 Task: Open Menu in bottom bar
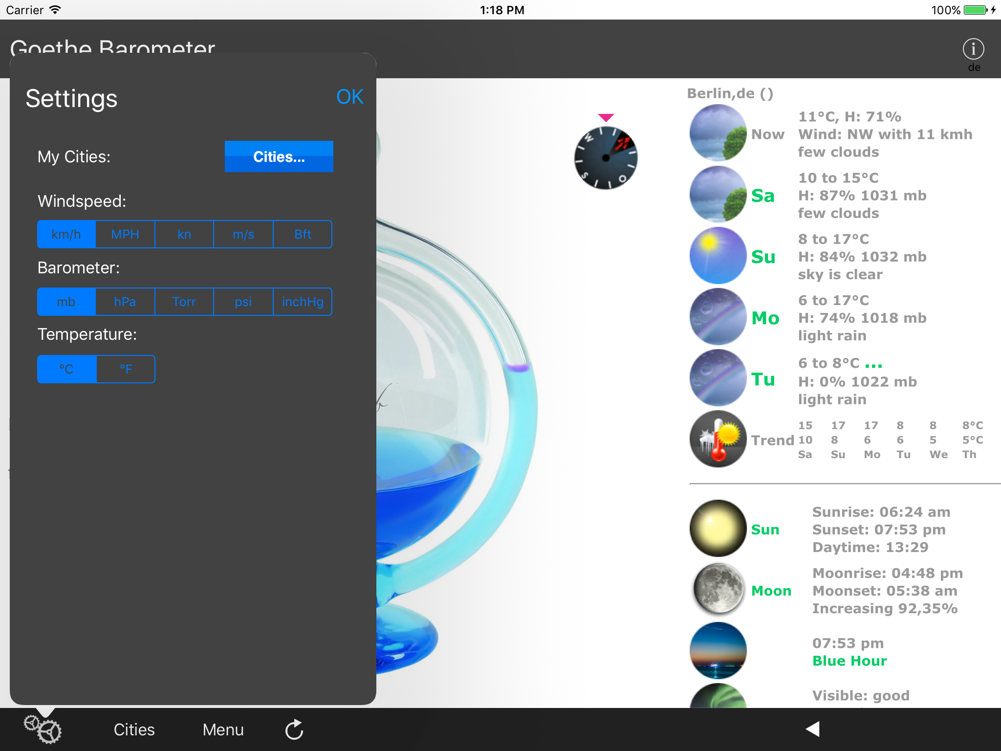point(223,729)
